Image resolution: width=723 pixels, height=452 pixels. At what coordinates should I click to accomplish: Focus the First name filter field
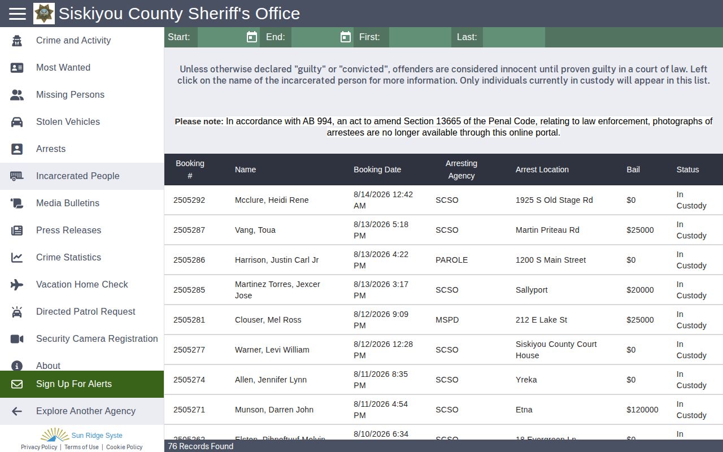(x=420, y=37)
